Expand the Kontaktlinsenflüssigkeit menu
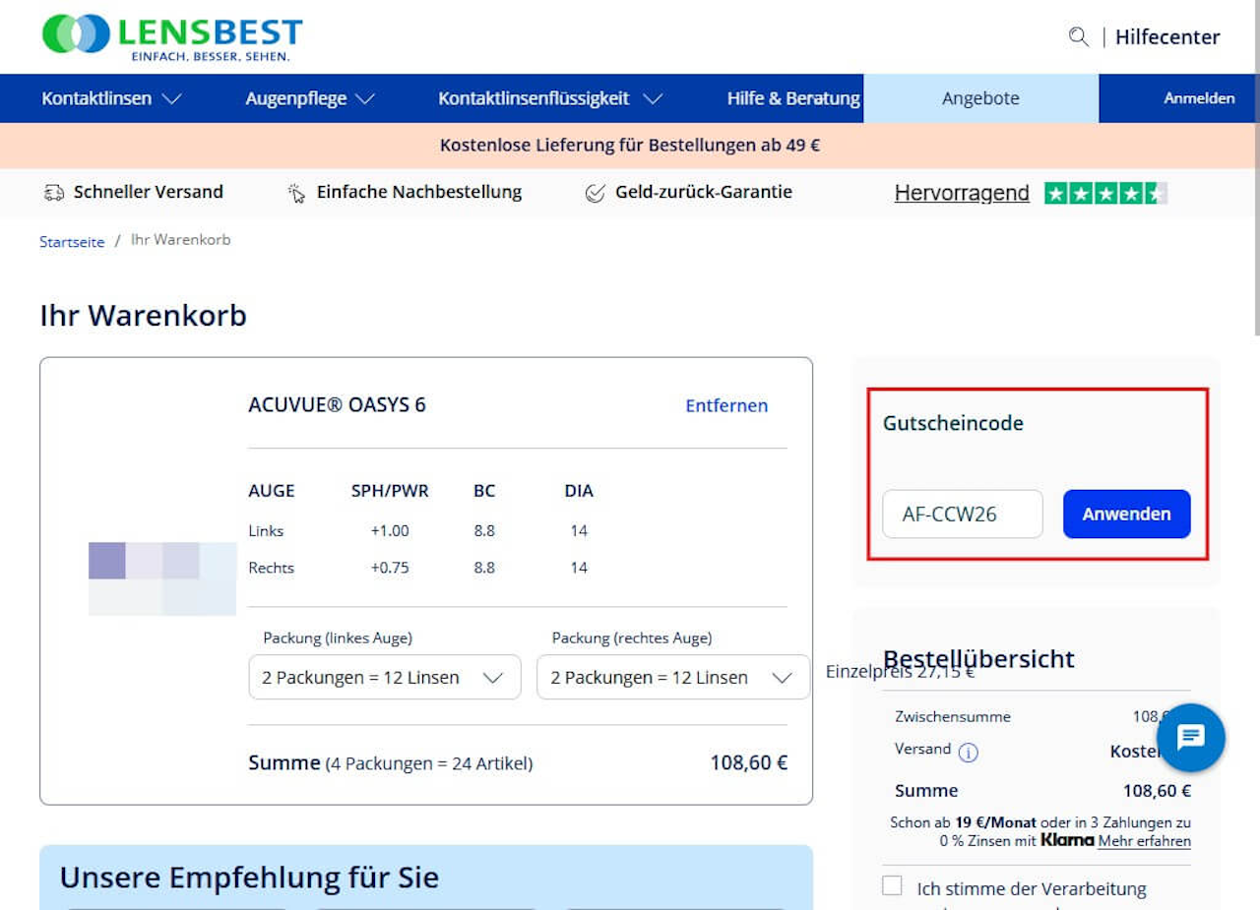Image resolution: width=1260 pixels, height=910 pixels. (550, 98)
